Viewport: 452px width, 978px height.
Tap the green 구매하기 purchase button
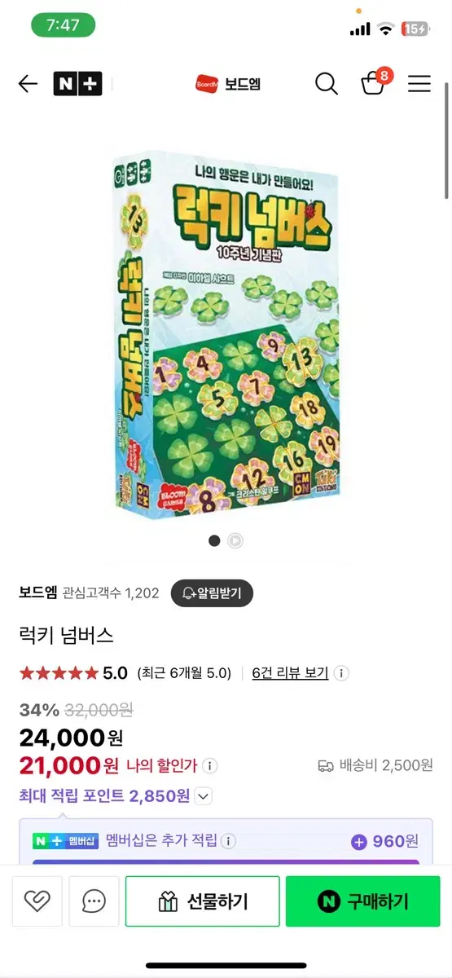pos(363,901)
